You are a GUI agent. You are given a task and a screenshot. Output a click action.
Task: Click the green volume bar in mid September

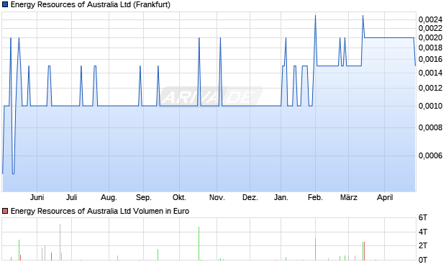click(158, 255)
